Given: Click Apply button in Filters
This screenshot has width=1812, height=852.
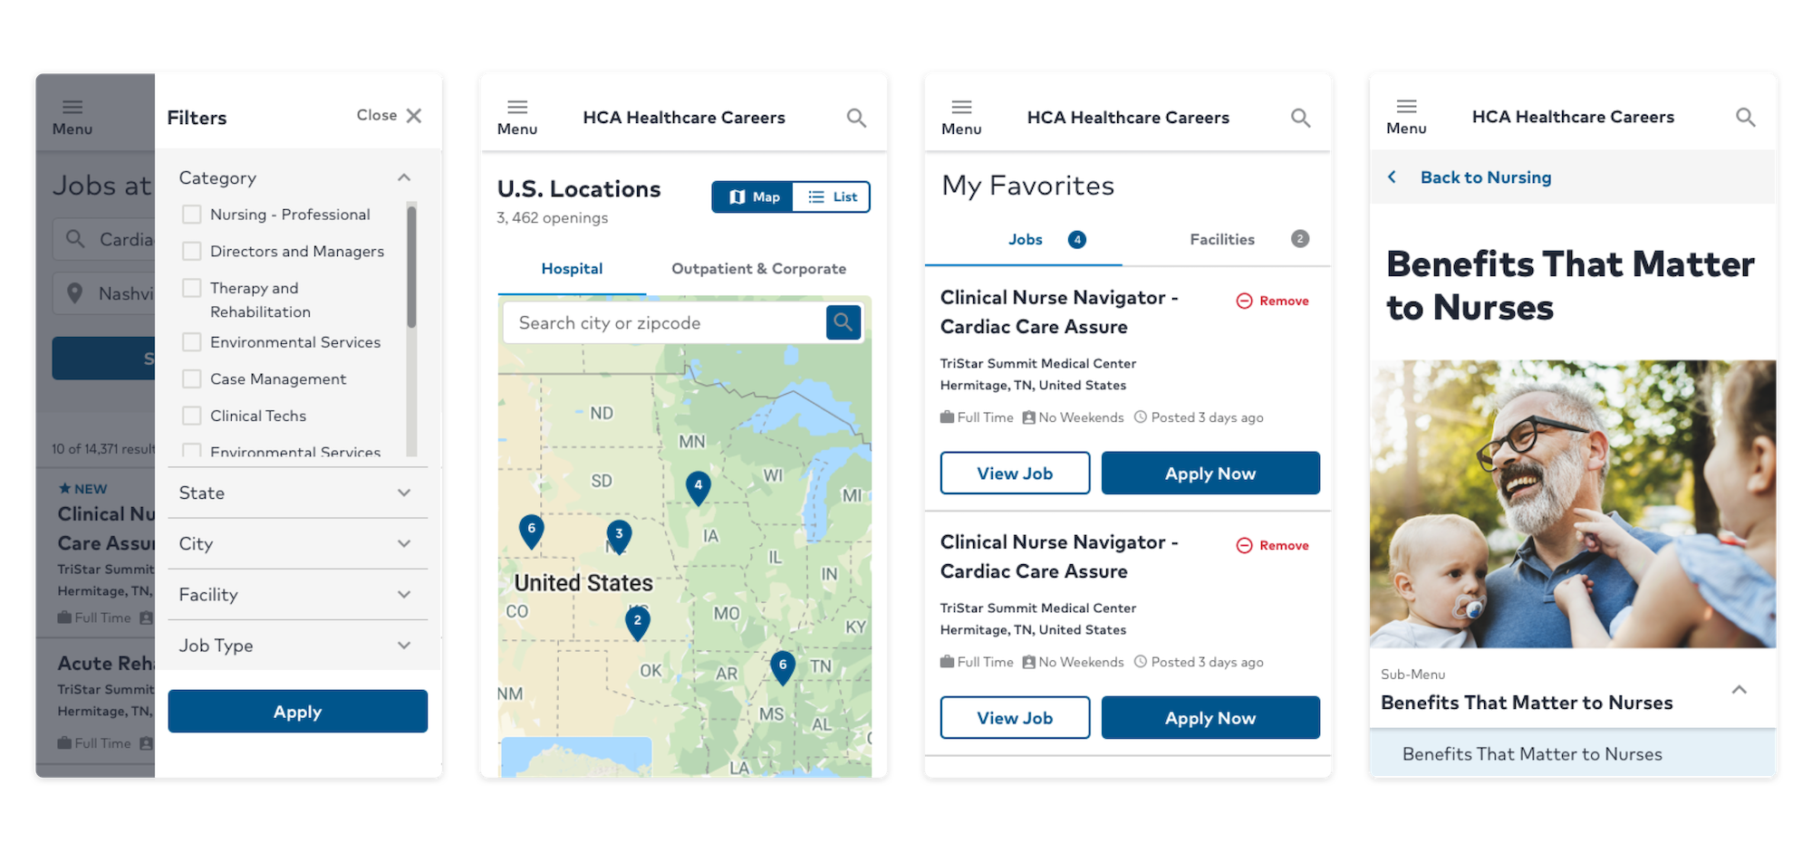Looking at the screenshot, I should point(297,712).
